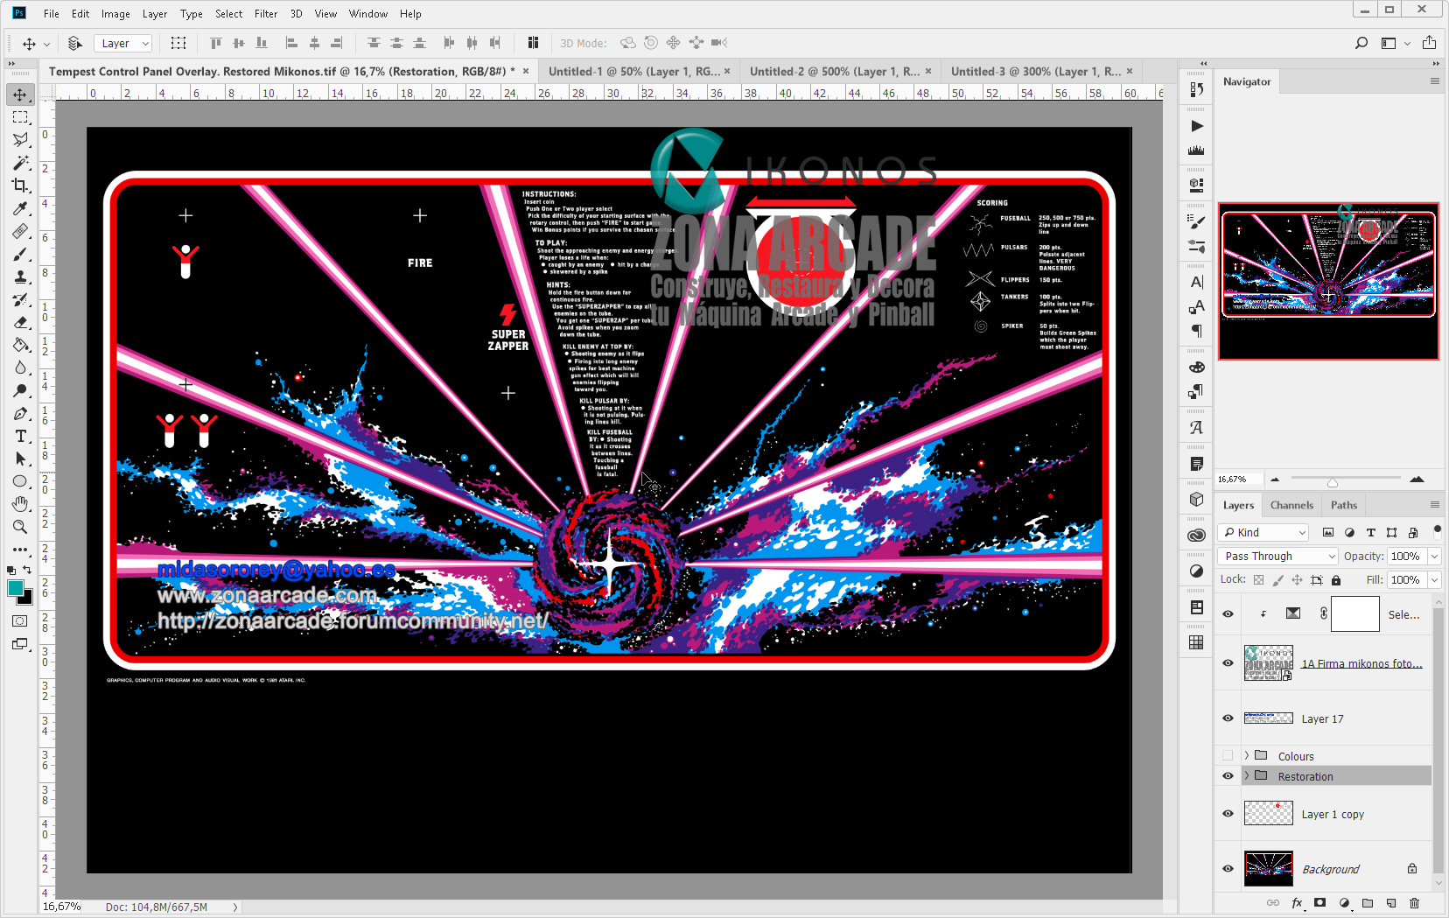Select the Zoom tool in the toolbar
Viewport: 1449px width, 918px height.
click(20, 527)
